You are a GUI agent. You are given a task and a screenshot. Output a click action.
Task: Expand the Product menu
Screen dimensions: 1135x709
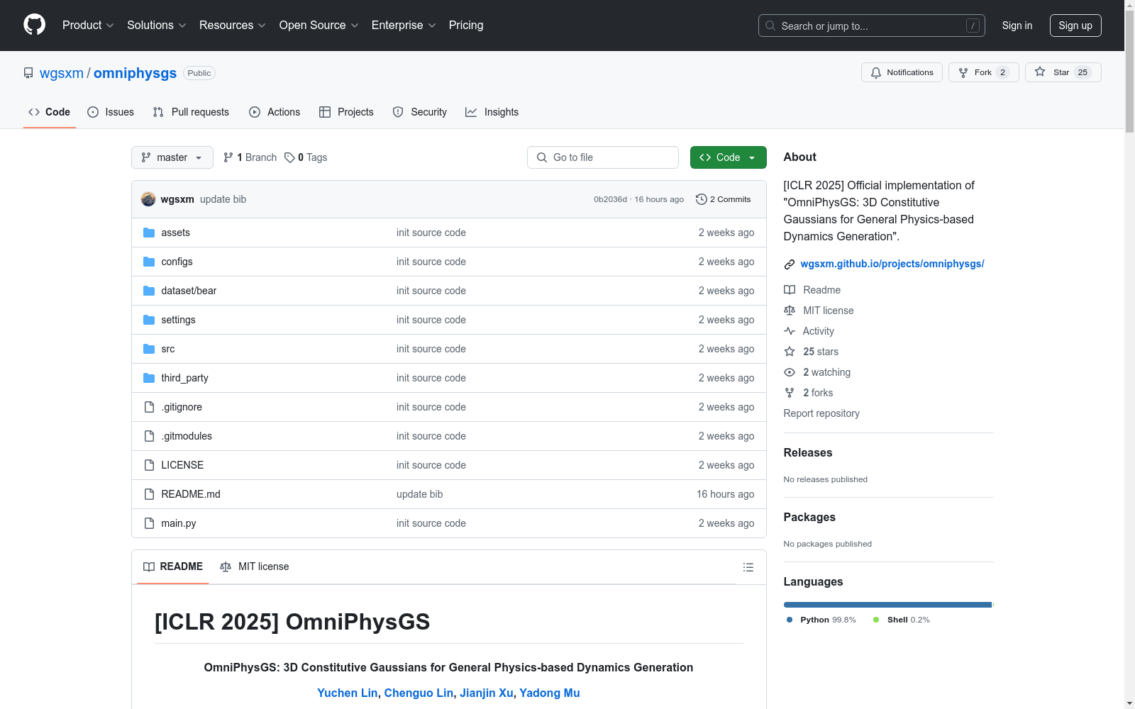[88, 26]
